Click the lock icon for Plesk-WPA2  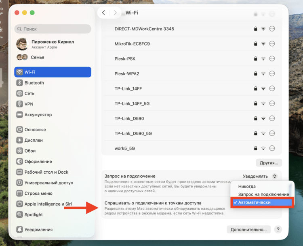point(255,74)
